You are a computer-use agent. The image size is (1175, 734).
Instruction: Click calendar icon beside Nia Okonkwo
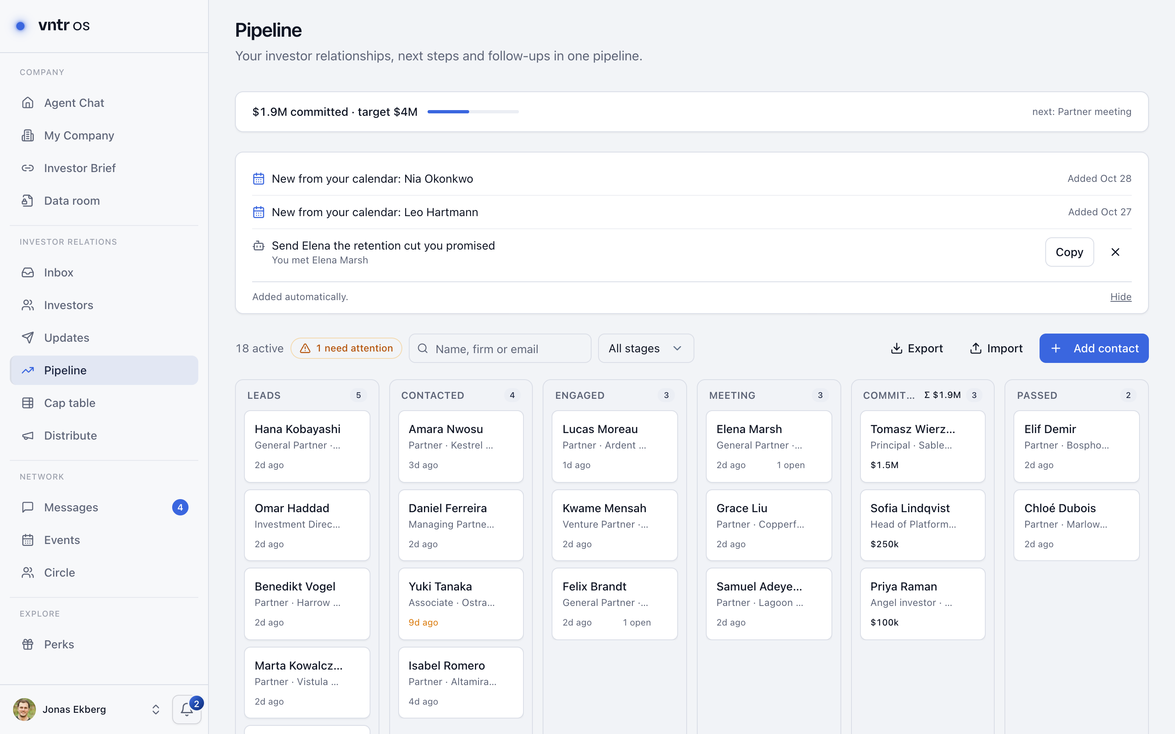(x=259, y=179)
